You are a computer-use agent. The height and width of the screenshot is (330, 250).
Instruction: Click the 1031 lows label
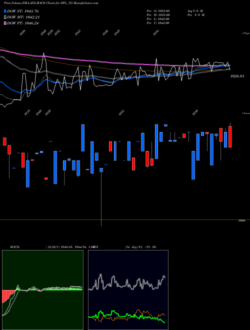tap(121, 112)
